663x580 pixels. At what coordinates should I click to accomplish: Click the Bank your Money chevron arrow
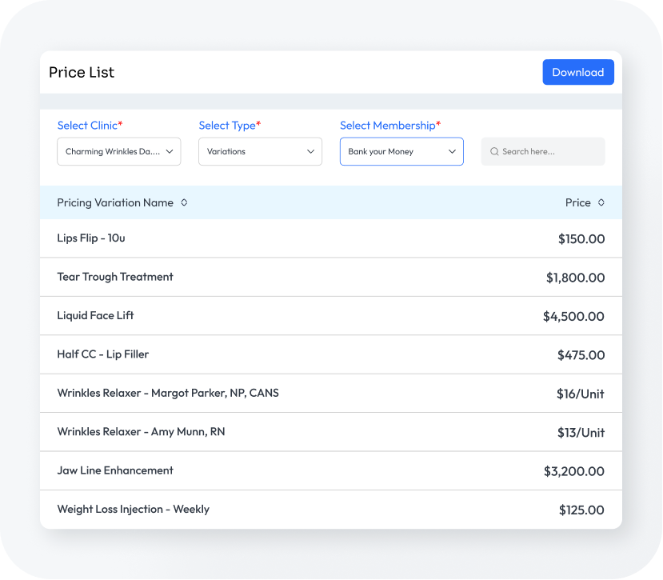(x=452, y=151)
